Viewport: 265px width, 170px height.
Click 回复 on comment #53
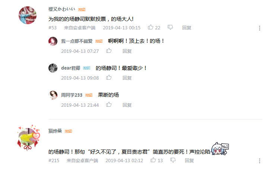pyautogui.click(x=187, y=28)
